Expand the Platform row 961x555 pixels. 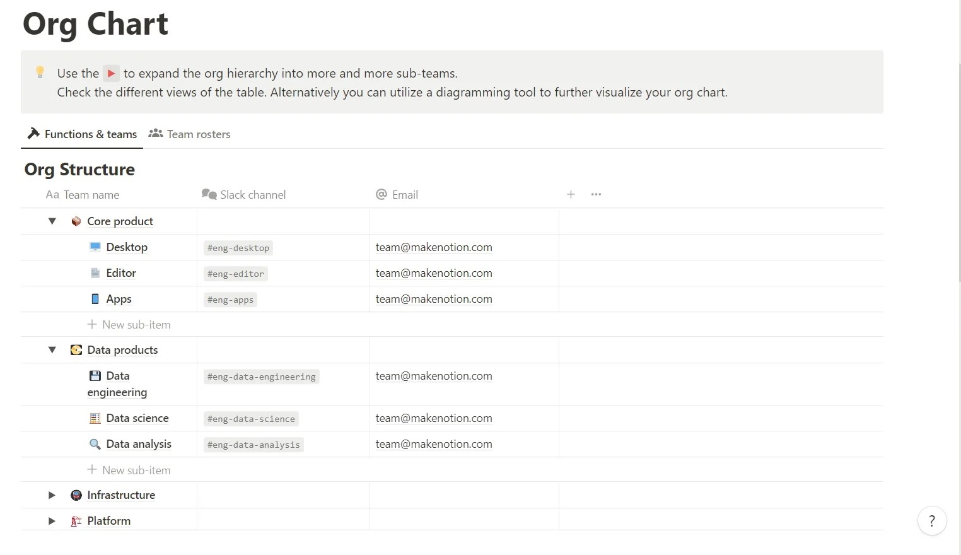coord(52,521)
